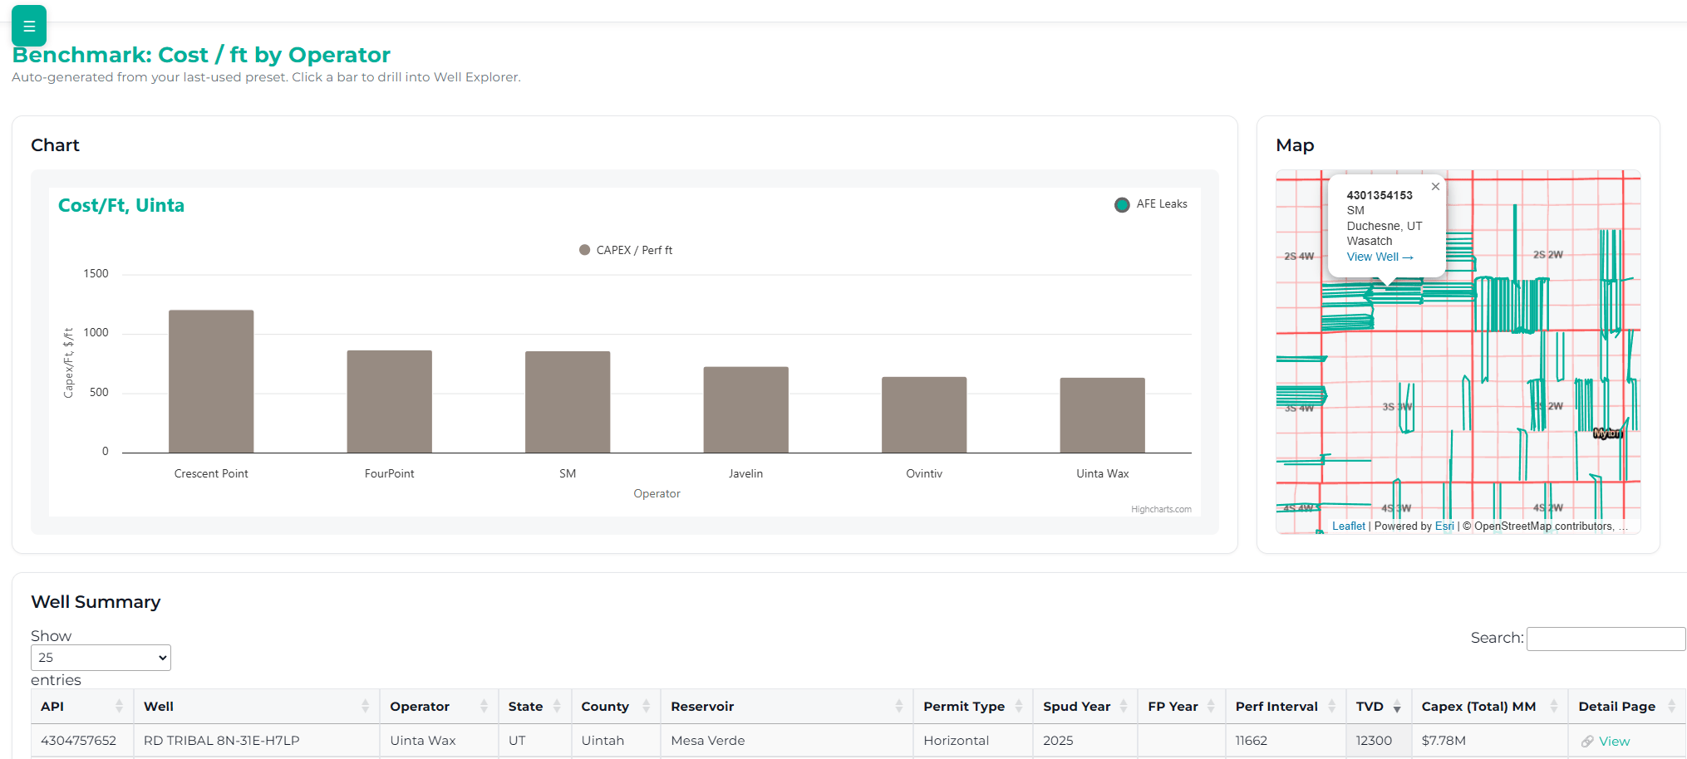
Task: Open the RD TRIBAL well View link
Action: point(1612,741)
